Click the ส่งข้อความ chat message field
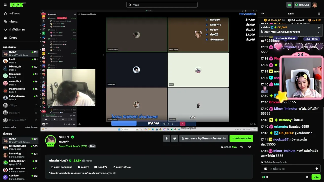 click(291, 169)
